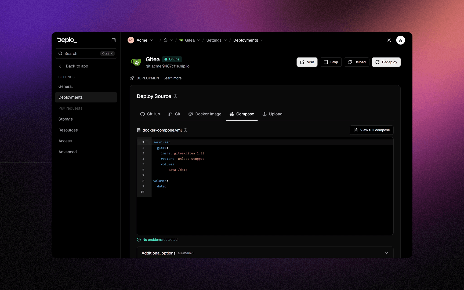Click the Ctrl K shortcut badge

[107, 53]
